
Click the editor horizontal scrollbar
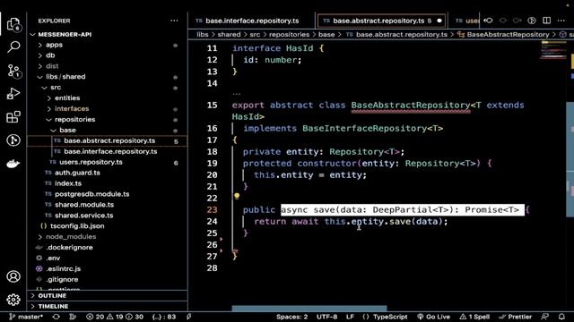[x=309, y=309]
